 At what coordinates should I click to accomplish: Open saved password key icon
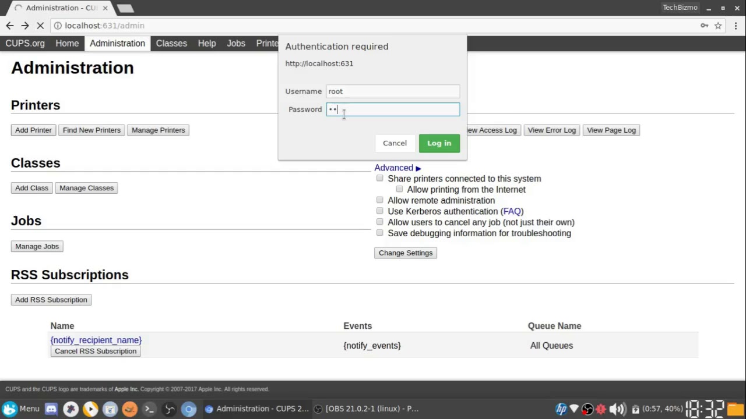click(705, 26)
